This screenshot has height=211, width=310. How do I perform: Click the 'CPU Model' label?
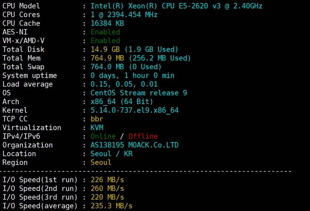point(21,6)
